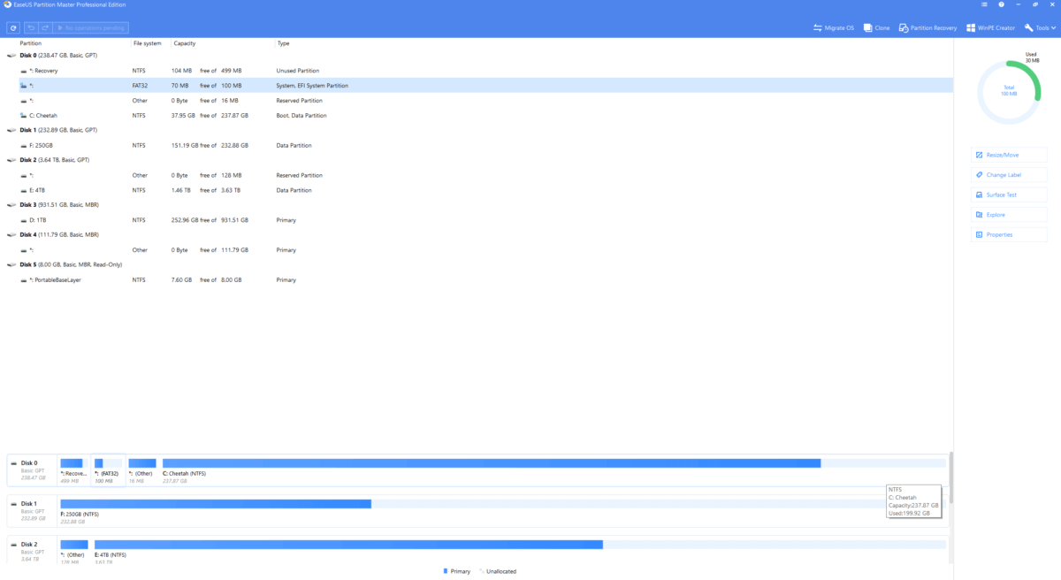Select the 16 MB Reserved Partition row
The width and height of the screenshot is (1061, 580).
tap(478, 101)
